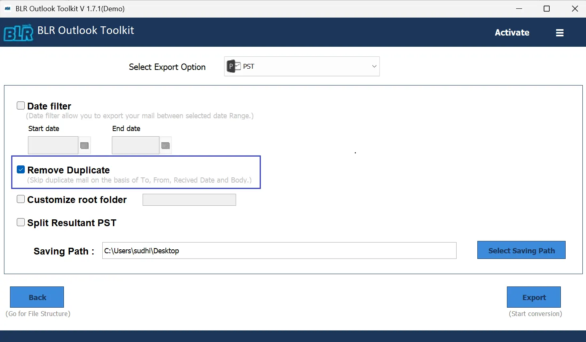Expand the export format list arrow
This screenshot has height=342, width=586.
(x=373, y=66)
